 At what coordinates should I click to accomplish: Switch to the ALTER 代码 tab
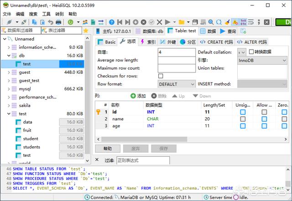pos(252,42)
